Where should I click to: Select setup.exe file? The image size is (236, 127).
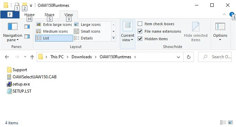coord(18,84)
